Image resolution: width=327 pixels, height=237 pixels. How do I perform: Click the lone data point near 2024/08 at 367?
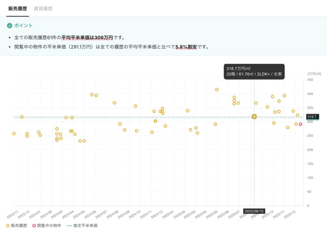point(114,103)
